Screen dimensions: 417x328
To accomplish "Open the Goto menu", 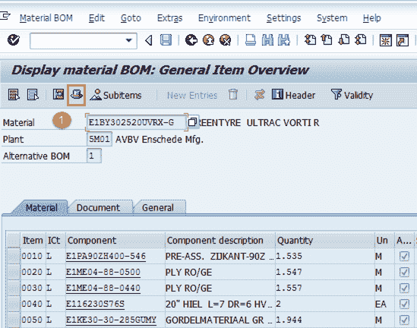I will pyautogui.click(x=131, y=18).
